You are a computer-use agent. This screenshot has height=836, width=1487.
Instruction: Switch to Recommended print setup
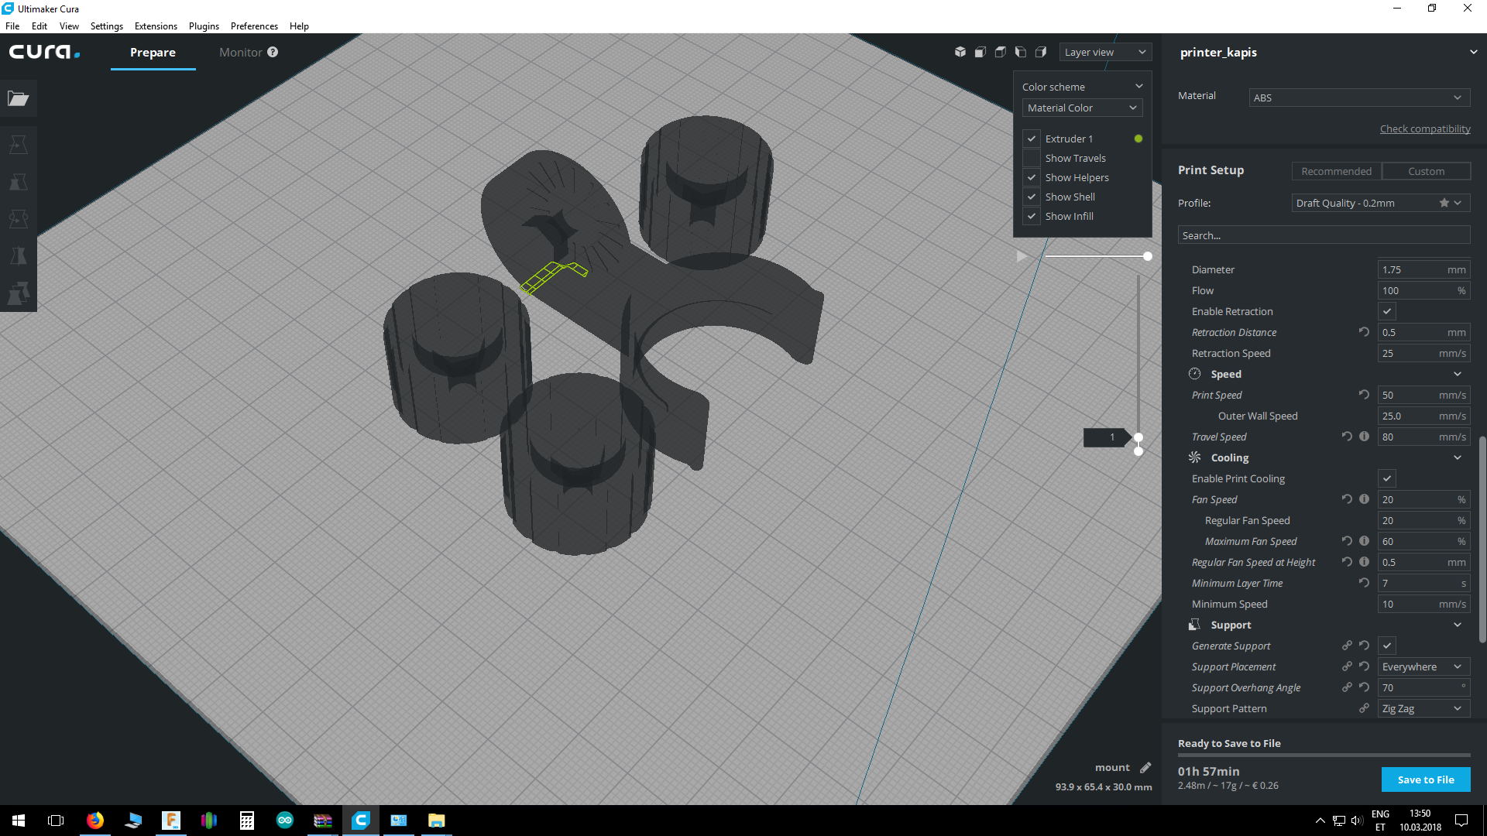[x=1336, y=171]
